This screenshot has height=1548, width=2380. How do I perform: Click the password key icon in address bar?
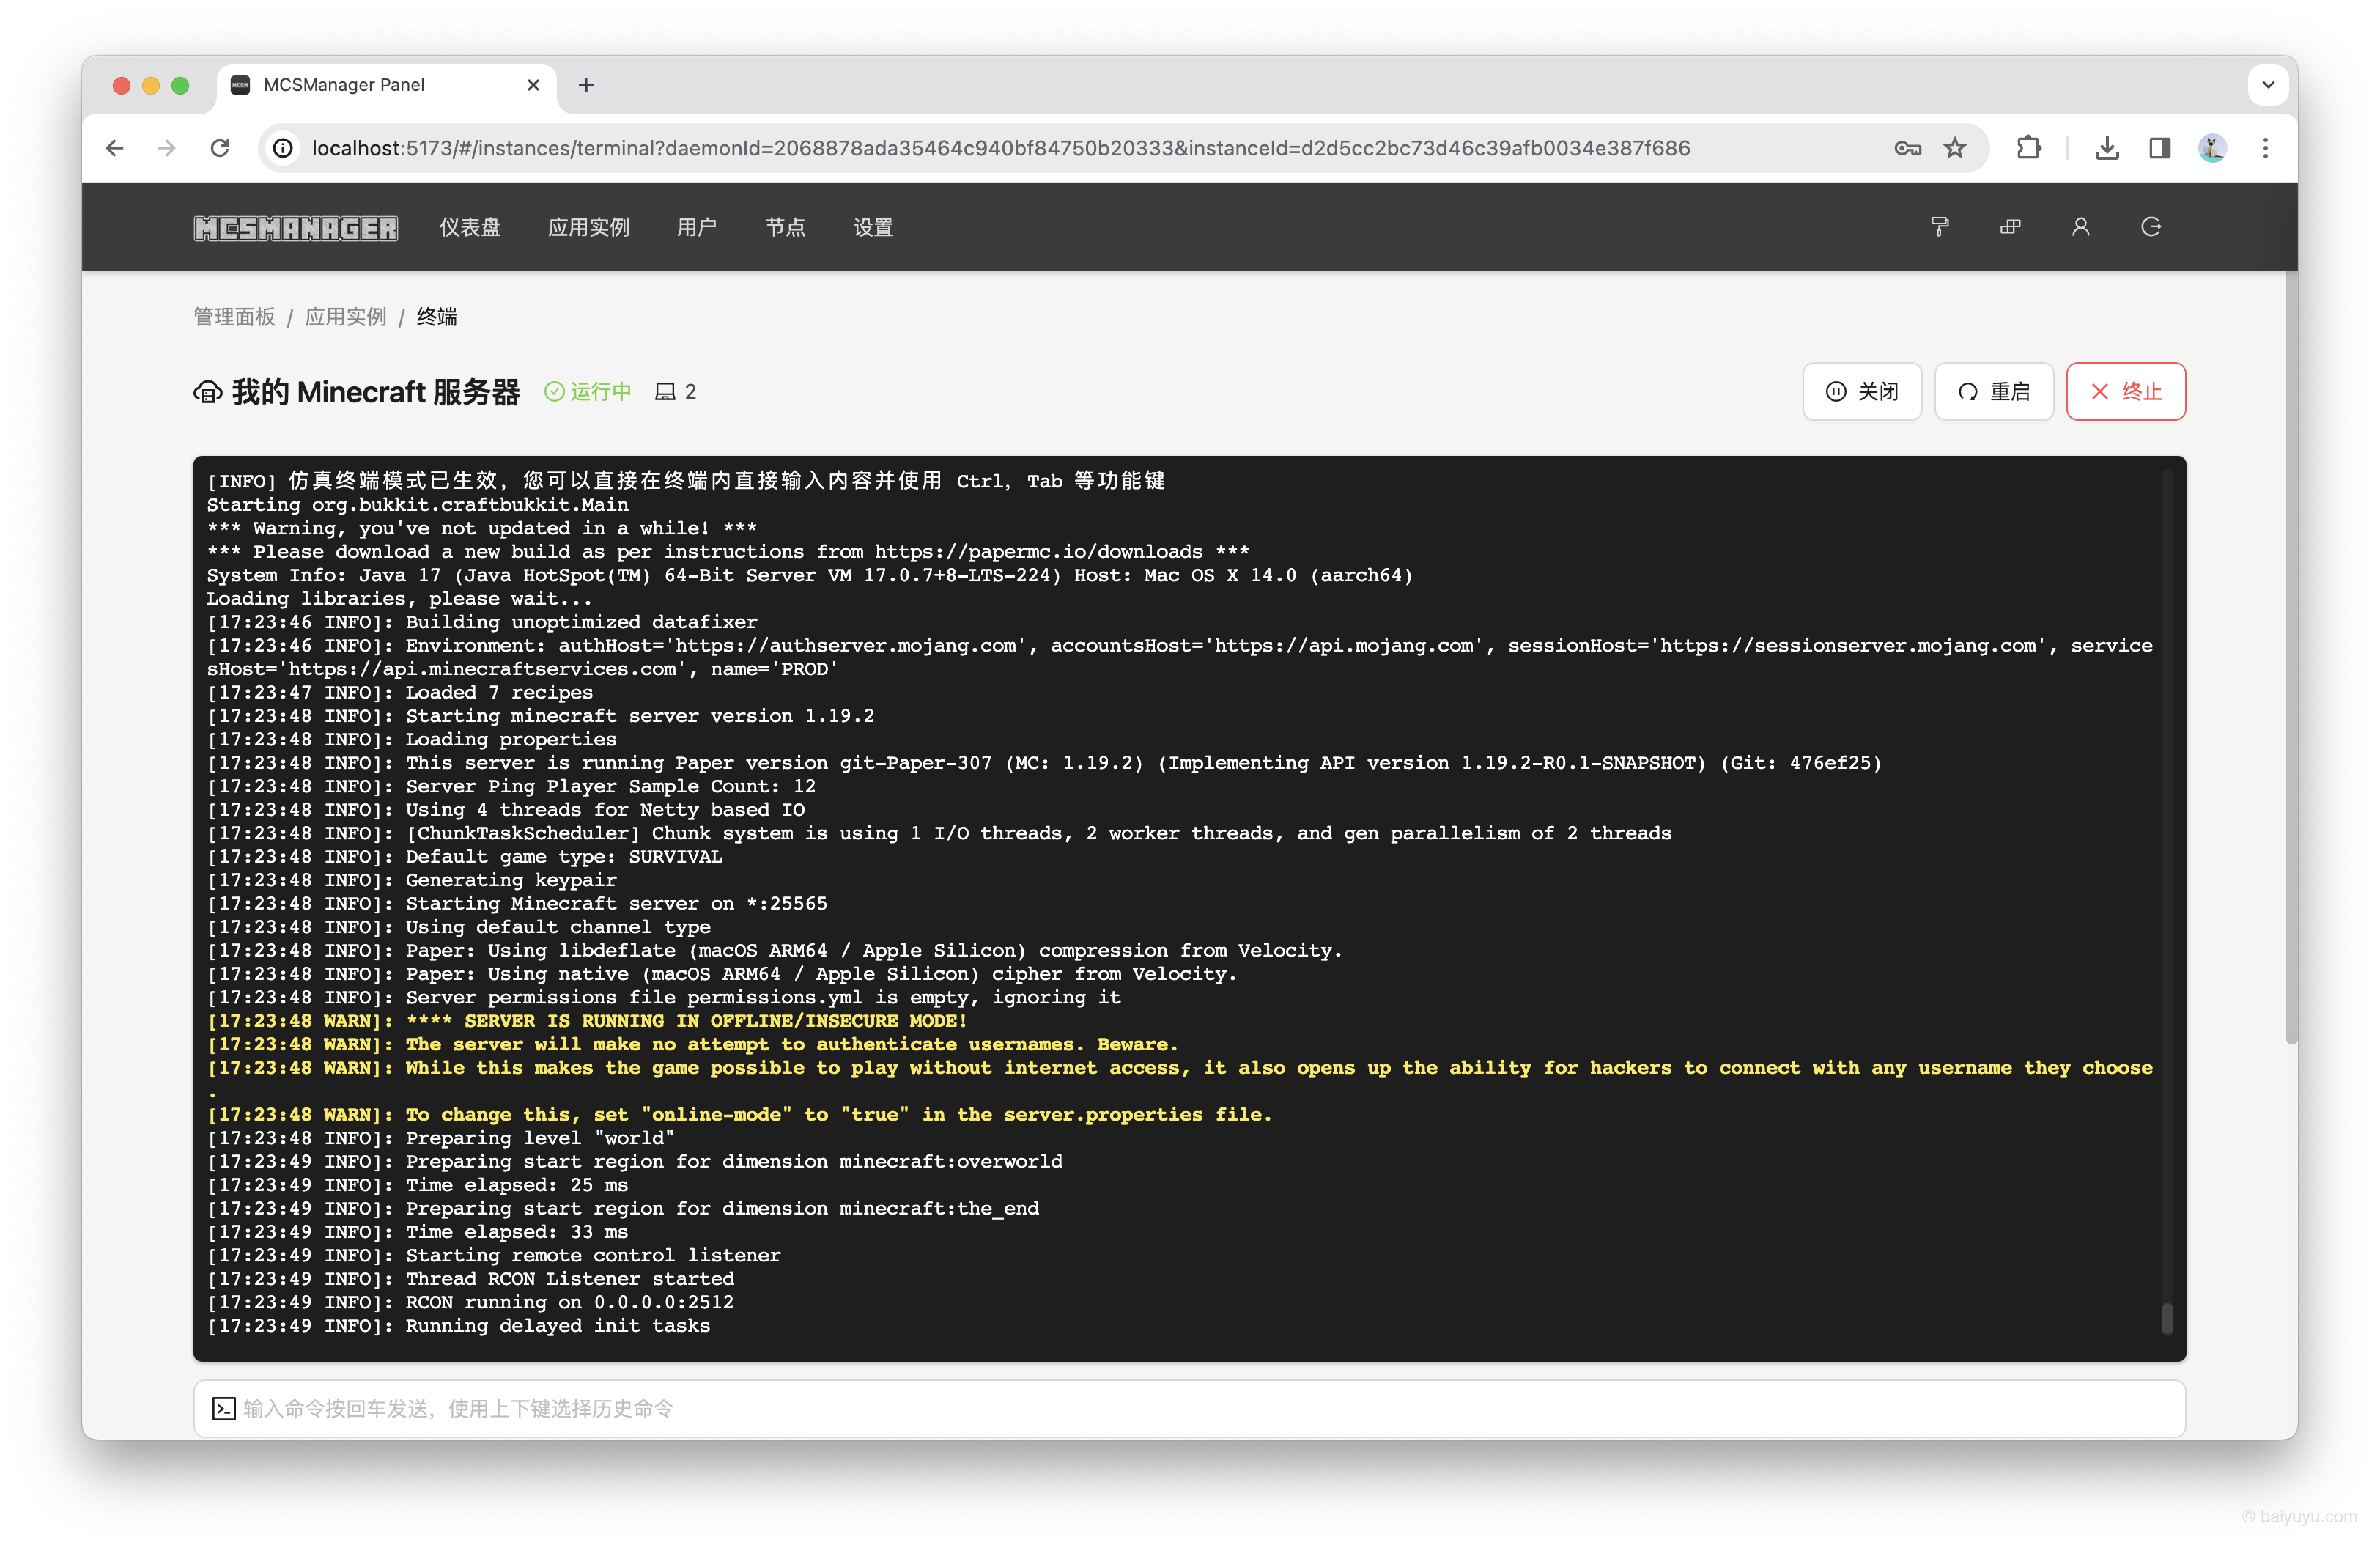(1907, 148)
